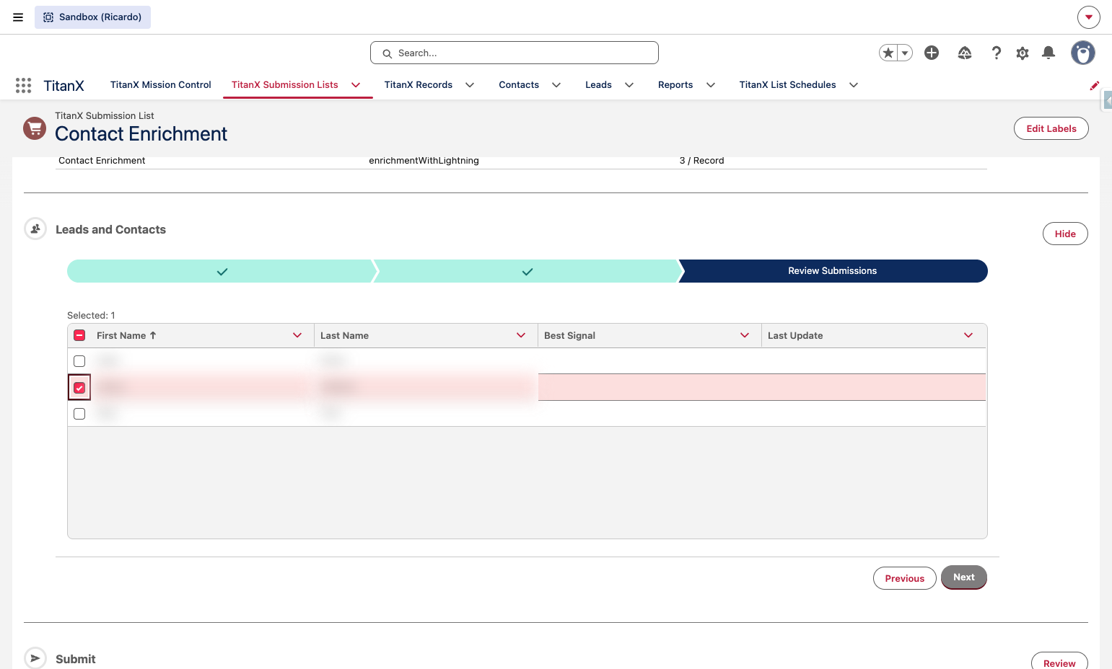
Task: Hide the Leads and Contacts section
Action: 1065,234
